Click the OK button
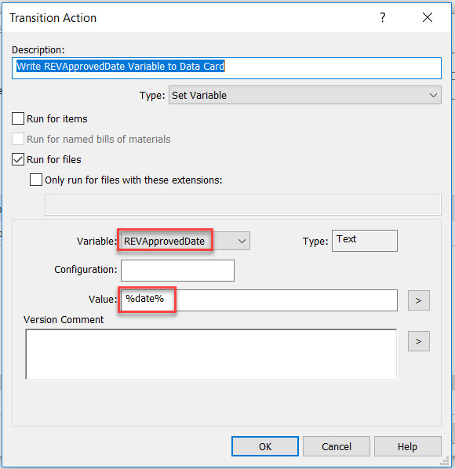 (x=265, y=446)
